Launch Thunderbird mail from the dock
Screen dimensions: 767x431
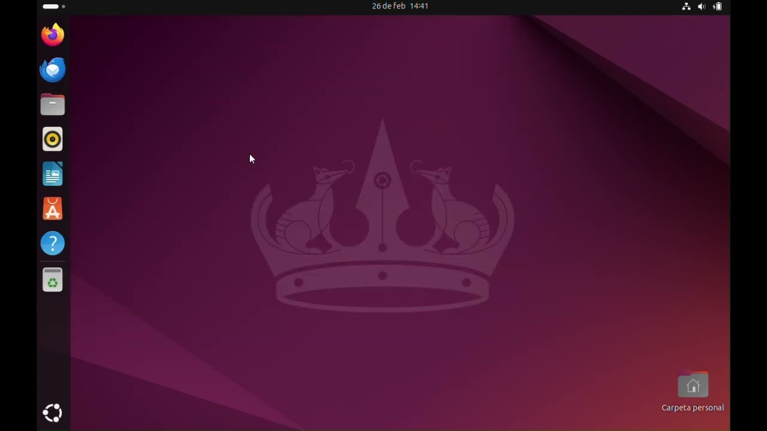point(53,69)
